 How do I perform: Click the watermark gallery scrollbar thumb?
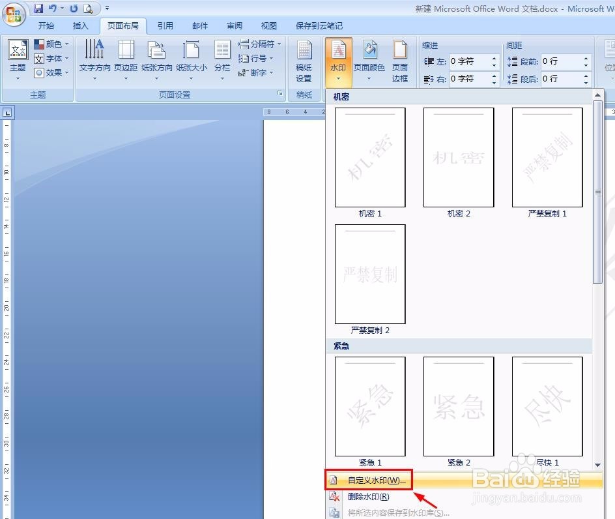598,192
